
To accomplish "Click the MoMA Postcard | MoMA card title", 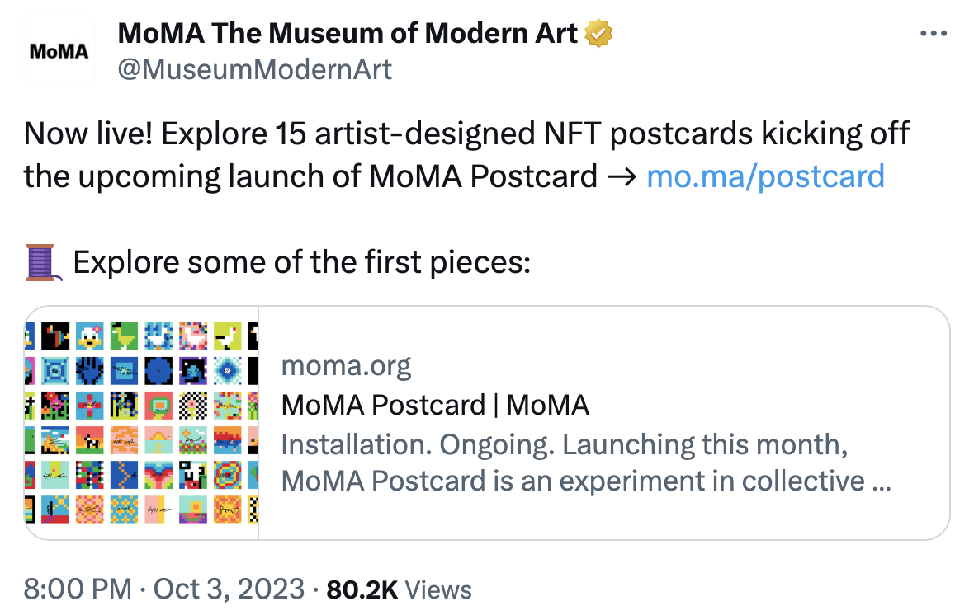I will 435,405.
